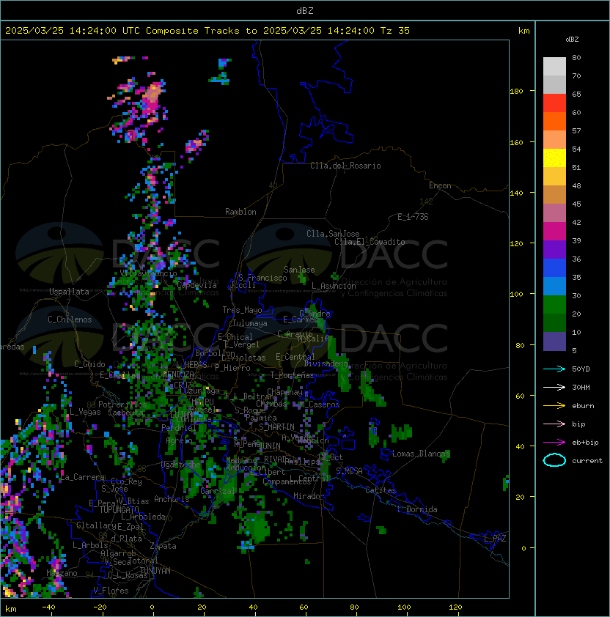The width and height of the screenshot is (610, 617).
Task: Click the Ugarteche map label
Action: (181, 465)
